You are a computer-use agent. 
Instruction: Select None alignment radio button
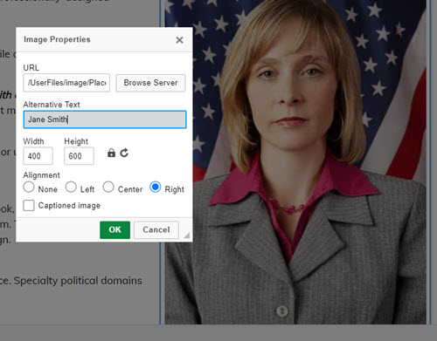pos(29,187)
